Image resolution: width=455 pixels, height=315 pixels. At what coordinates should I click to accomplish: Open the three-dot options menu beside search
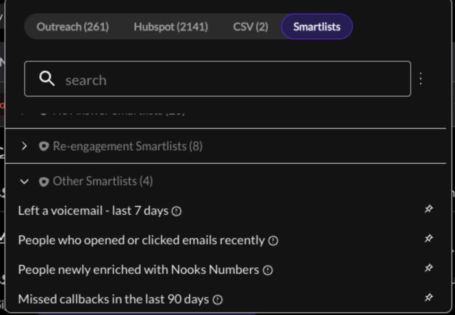pyautogui.click(x=421, y=79)
